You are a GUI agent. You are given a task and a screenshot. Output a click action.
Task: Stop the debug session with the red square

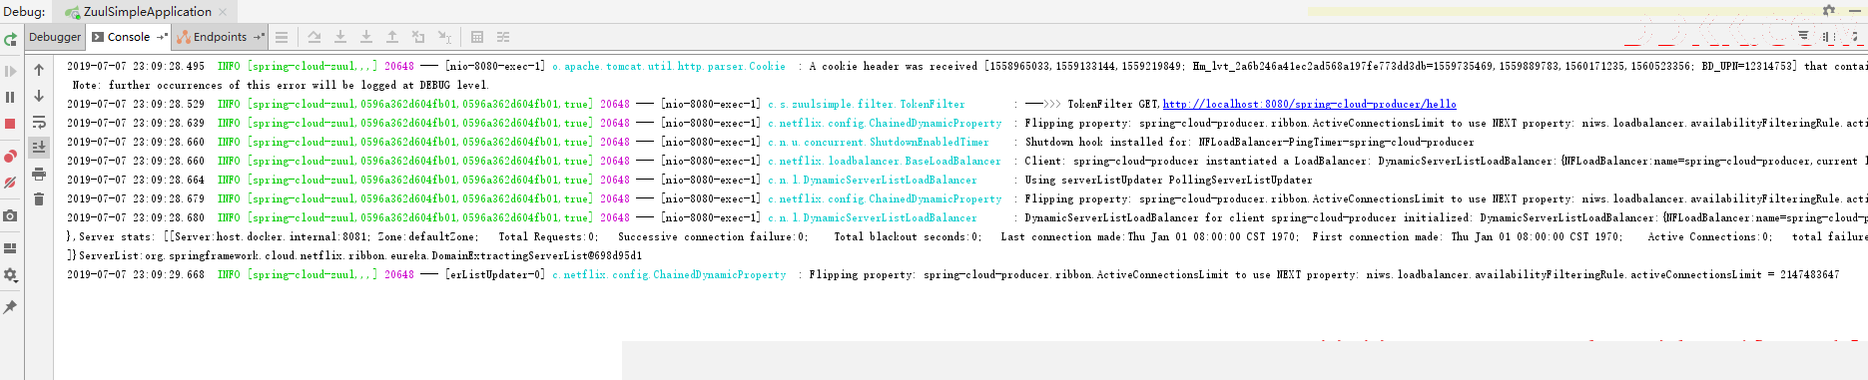tap(10, 124)
